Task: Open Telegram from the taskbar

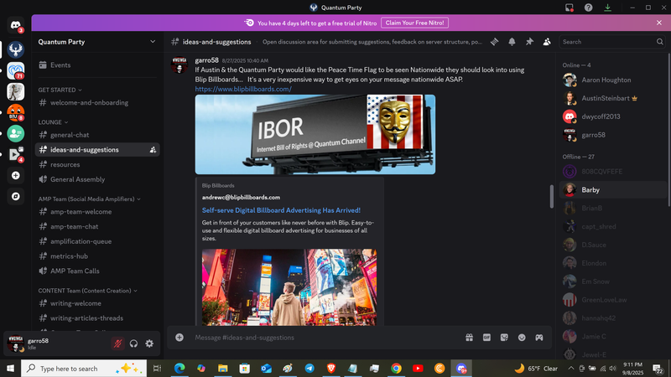Action: point(309,369)
